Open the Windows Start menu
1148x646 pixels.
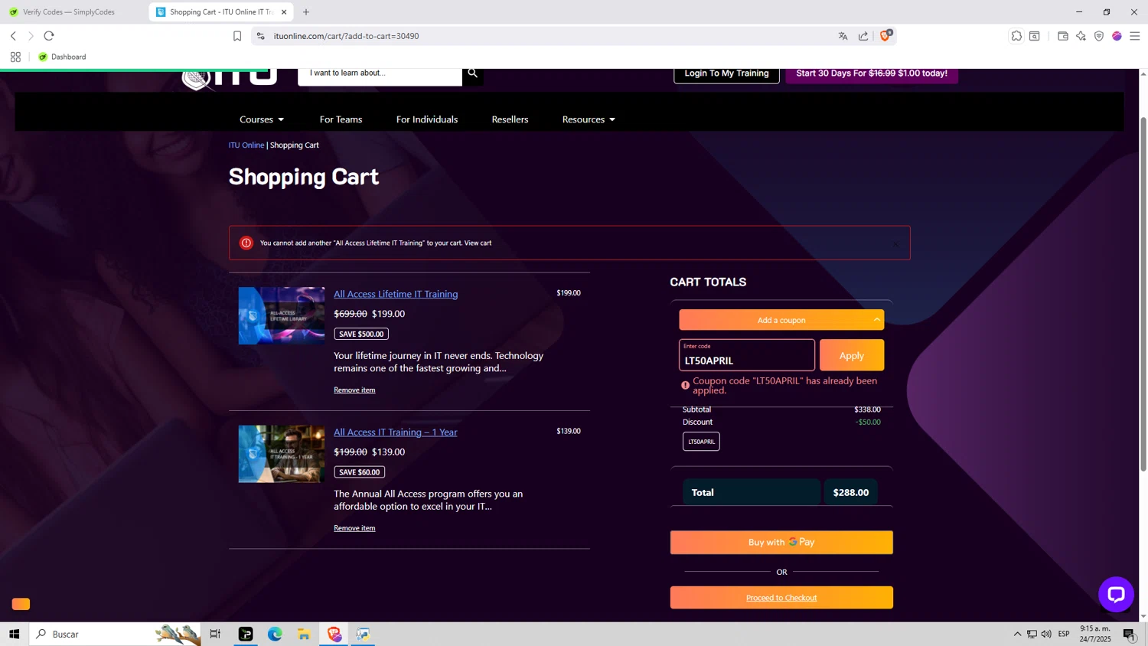point(14,634)
